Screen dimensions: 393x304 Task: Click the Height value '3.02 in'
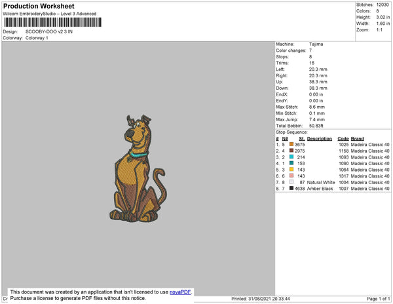(383, 17)
